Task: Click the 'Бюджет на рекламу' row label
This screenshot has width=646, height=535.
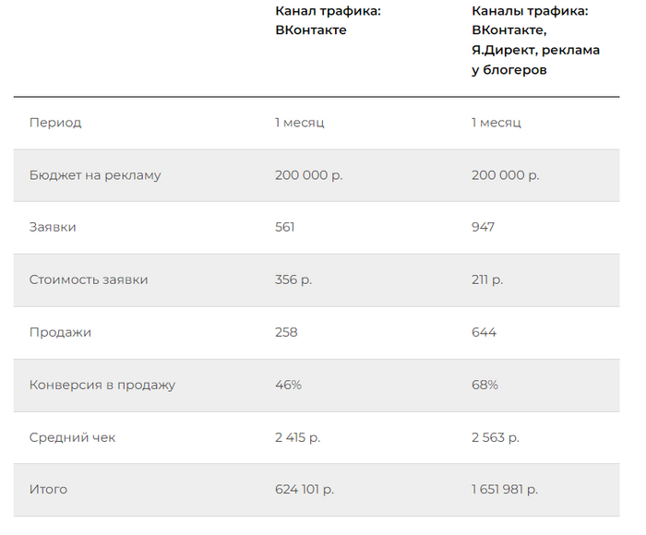Action: [x=95, y=175]
